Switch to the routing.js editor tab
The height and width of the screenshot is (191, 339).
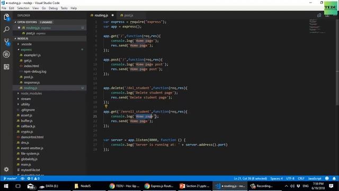pyautogui.click(x=102, y=15)
